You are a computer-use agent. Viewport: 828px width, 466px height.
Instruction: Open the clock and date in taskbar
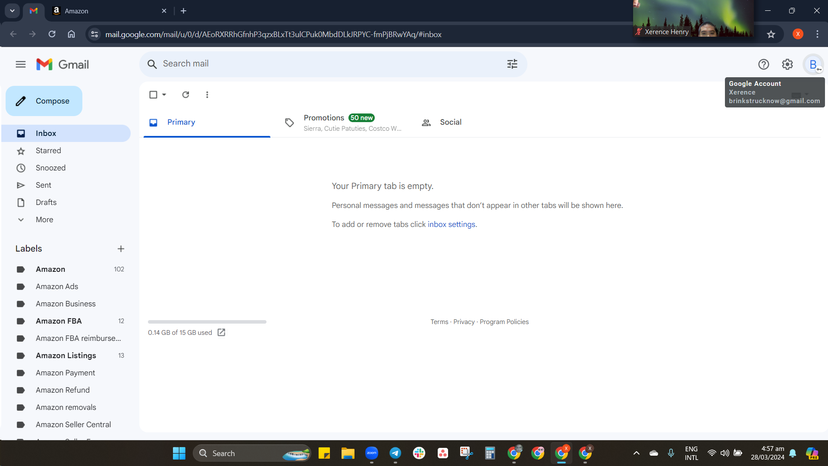(x=768, y=453)
